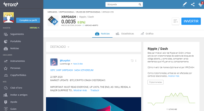204x111 pixels.
Task: Open the luxpilot post avatar
Action: (54, 62)
